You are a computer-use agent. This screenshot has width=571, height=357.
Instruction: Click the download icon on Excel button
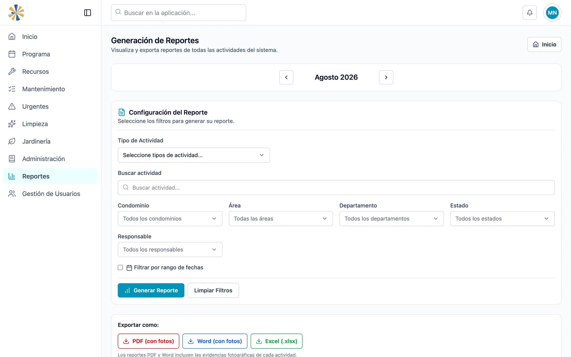[x=259, y=341]
